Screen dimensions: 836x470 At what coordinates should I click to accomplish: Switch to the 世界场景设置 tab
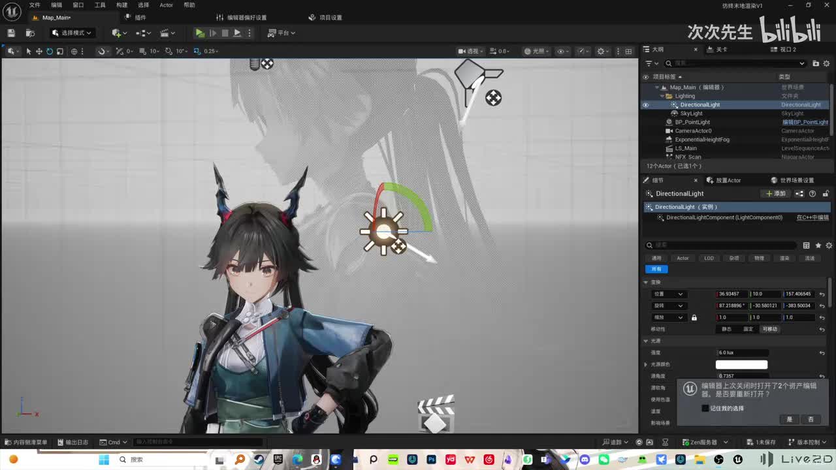(793, 180)
